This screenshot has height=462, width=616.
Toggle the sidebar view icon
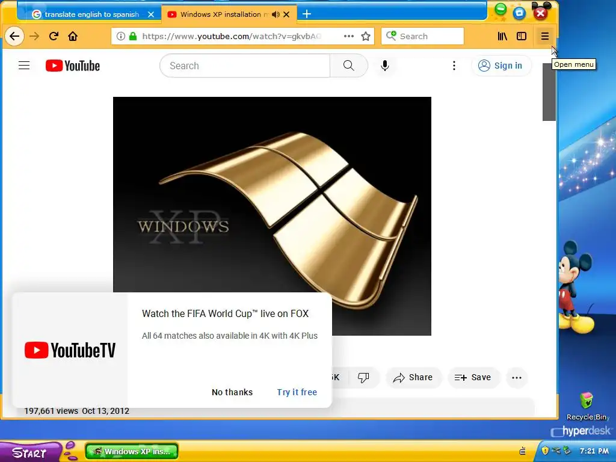tap(522, 37)
